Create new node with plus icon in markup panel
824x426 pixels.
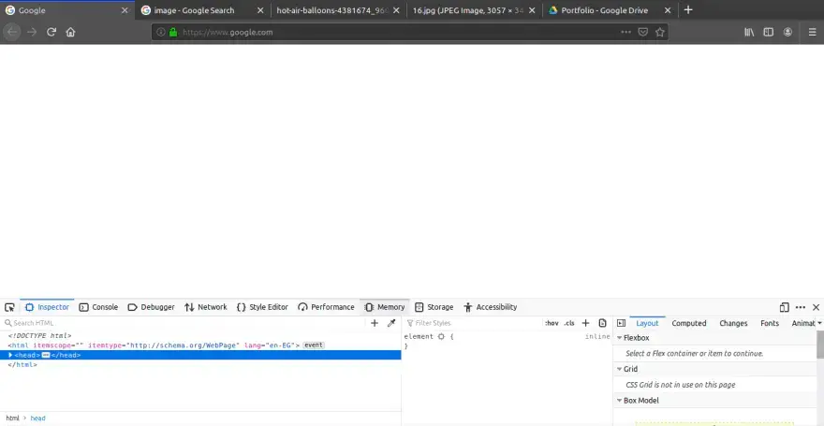pos(375,323)
